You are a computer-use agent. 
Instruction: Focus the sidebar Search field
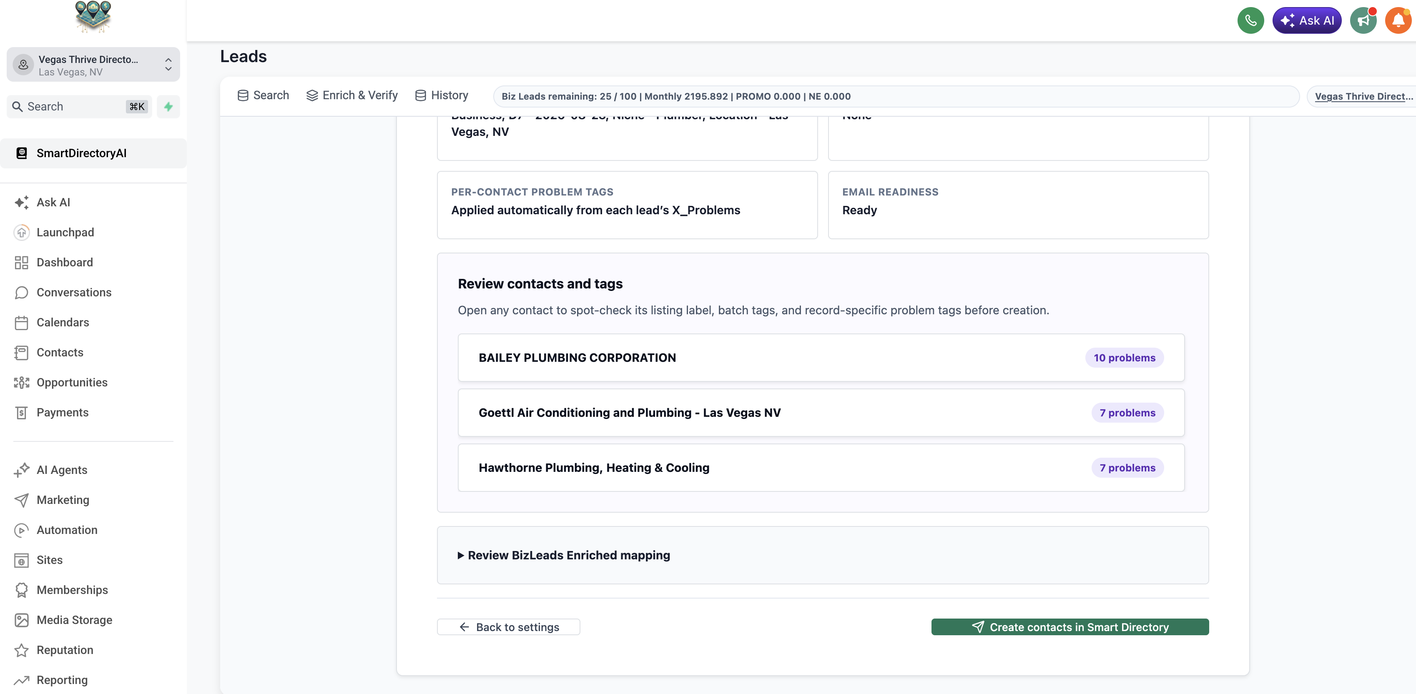[x=79, y=107]
